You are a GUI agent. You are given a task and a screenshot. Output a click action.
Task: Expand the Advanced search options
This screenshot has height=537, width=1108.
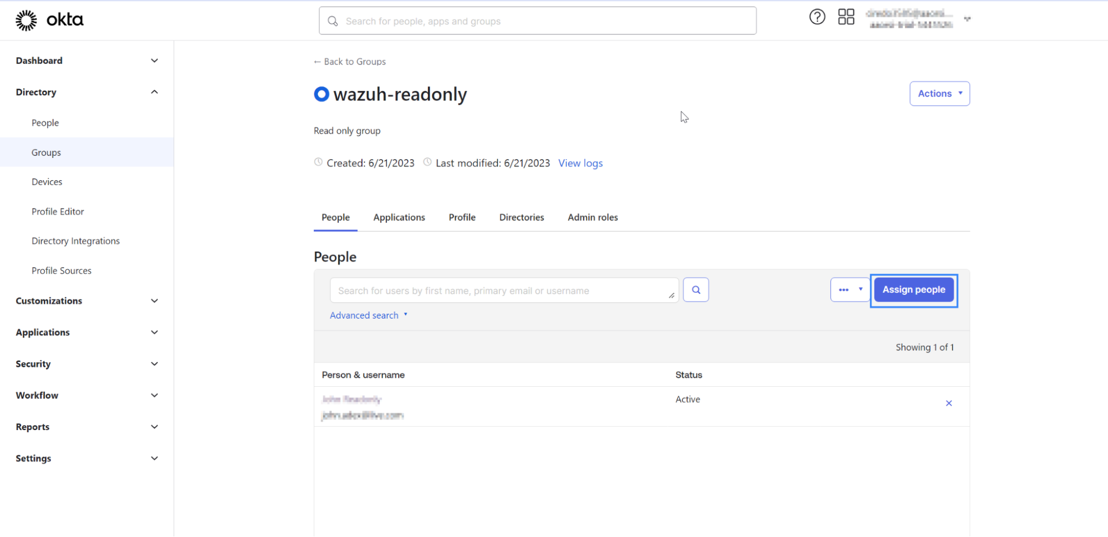369,315
